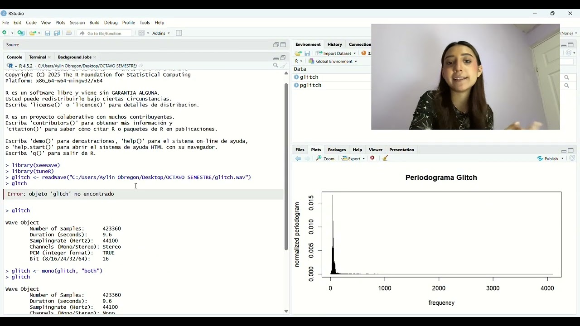The width and height of the screenshot is (580, 326).
Task: Expand the pglitch data object
Action: click(x=296, y=85)
